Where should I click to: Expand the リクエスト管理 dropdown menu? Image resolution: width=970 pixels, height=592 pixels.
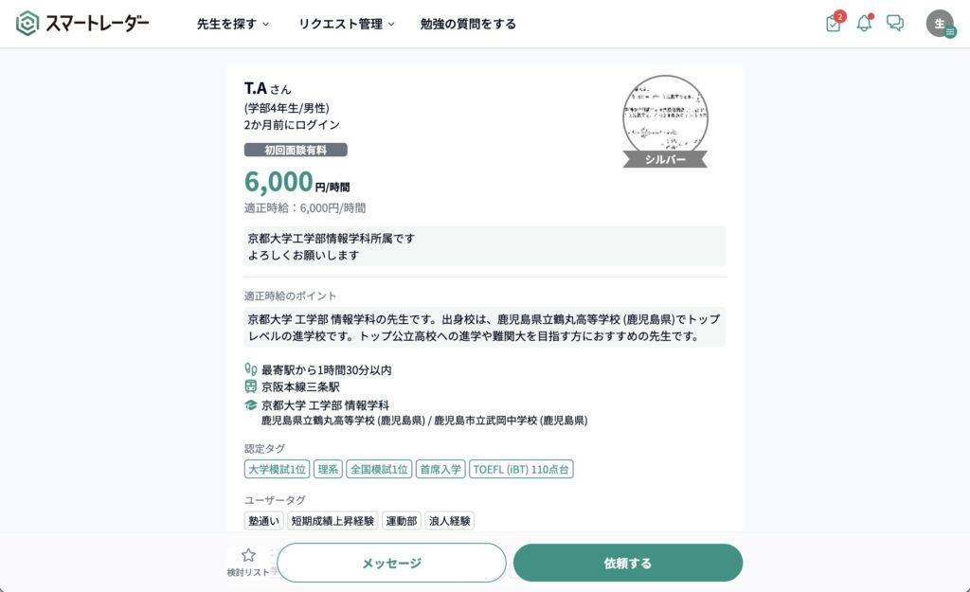pyautogui.click(x=346, y=24)
